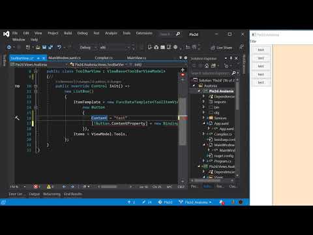Open the View menu
Screen dimensions: 313x235
38,33
